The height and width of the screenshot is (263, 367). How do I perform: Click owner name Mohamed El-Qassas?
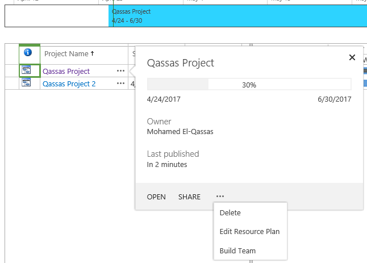click(176, 132)
